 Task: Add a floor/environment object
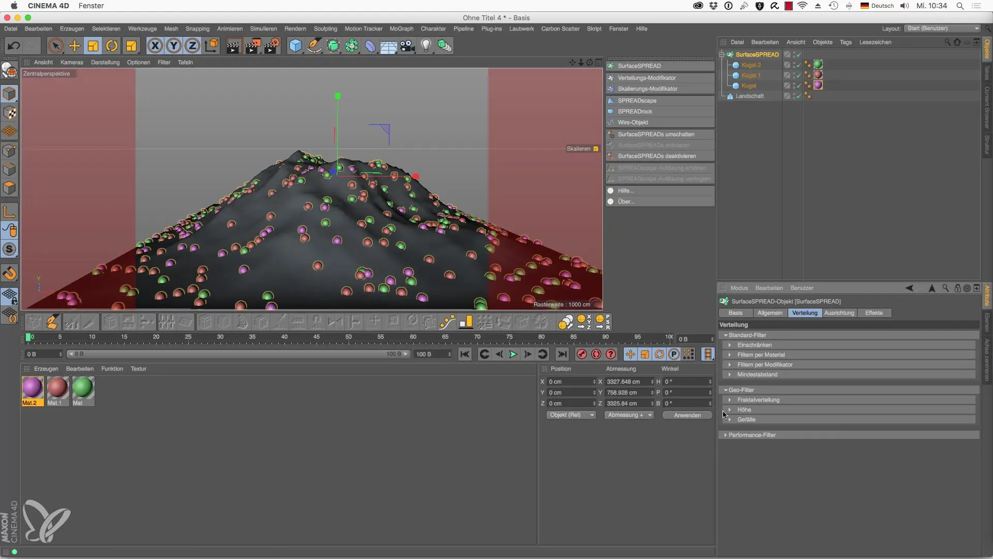pyautogui.click(x=388, y=46)
